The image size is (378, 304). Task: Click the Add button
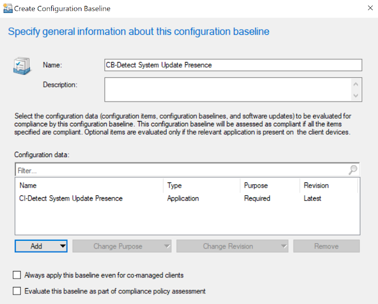[x=37, y=246]
